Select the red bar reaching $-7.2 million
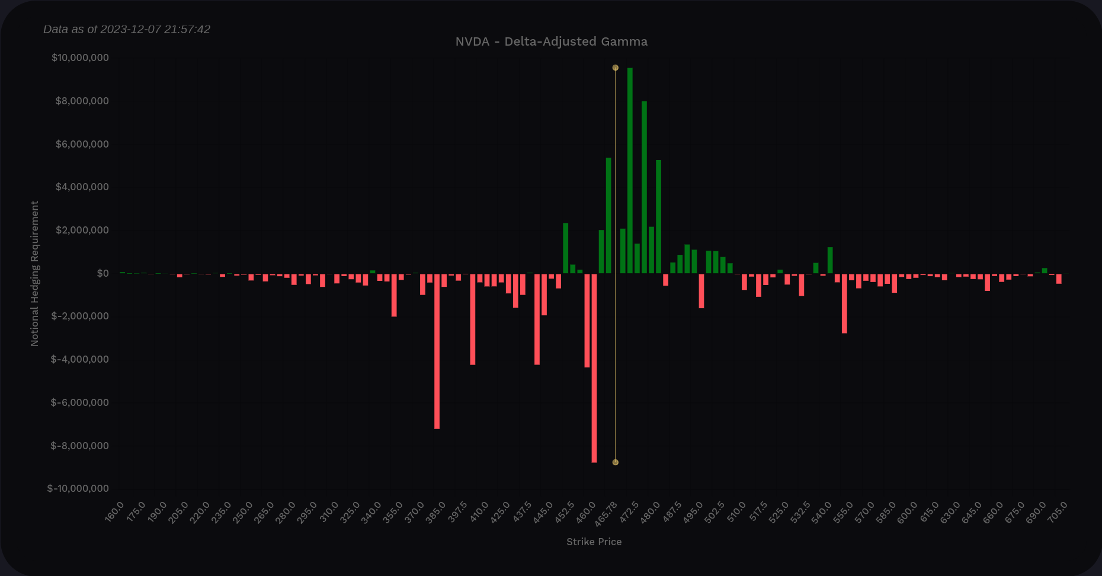Image resolution: width=1102 pixels, height=576 pixels. (437, 351)
